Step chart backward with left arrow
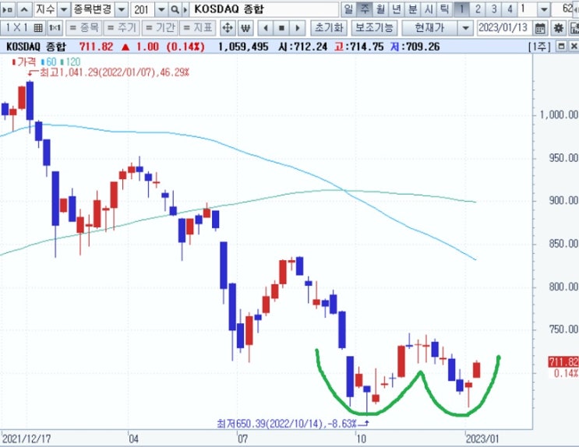The height and width of the screenshot is (447, 579). pos(266,28)
